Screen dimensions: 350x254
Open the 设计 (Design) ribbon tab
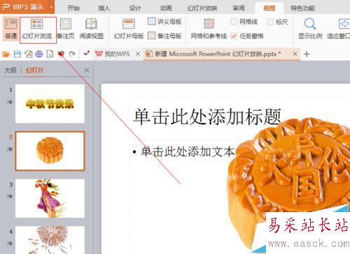135,8
